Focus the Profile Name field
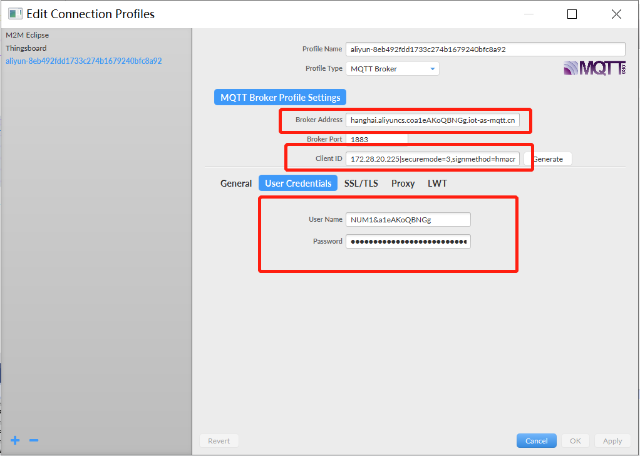The width and height of the screenshot is (640, 456). (485, 49)
